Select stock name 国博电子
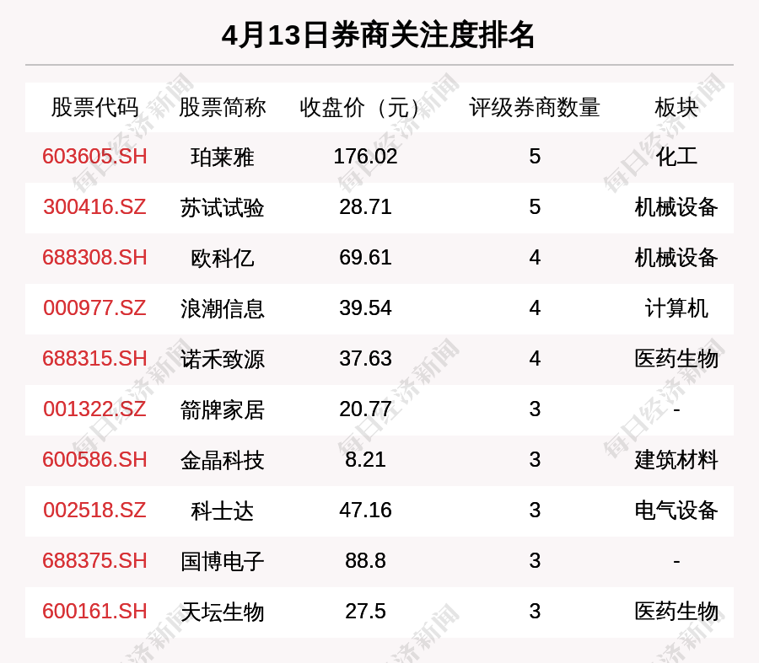 click(222, 561)
